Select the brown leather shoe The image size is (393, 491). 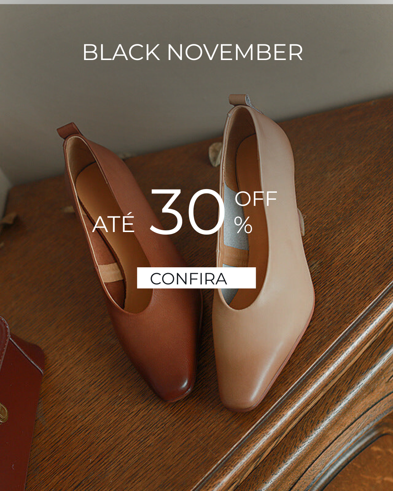pyautogui.click(x=131, y=262)
